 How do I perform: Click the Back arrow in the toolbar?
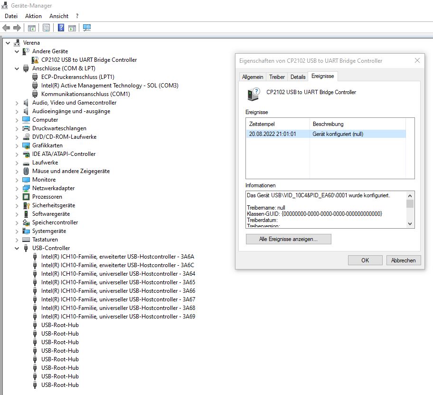6,28
